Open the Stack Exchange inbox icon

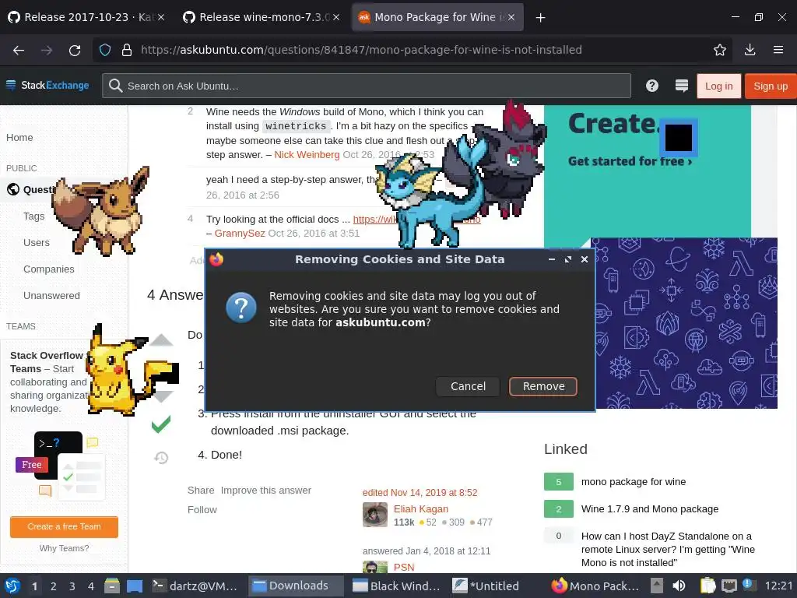682,86
